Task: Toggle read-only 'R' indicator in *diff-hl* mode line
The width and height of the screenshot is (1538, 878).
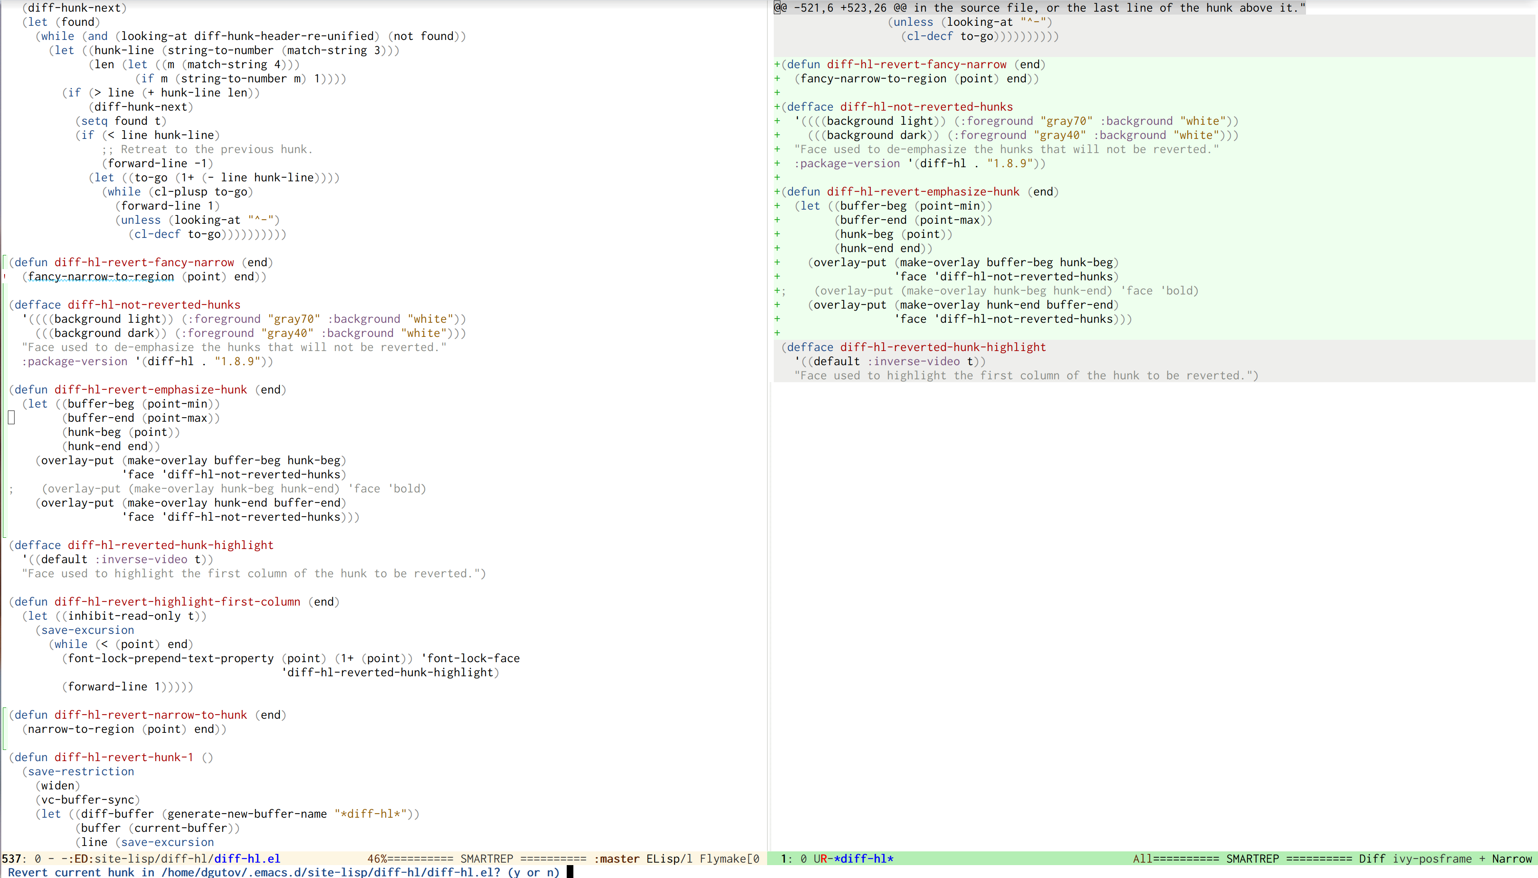Action: point(824,858)
